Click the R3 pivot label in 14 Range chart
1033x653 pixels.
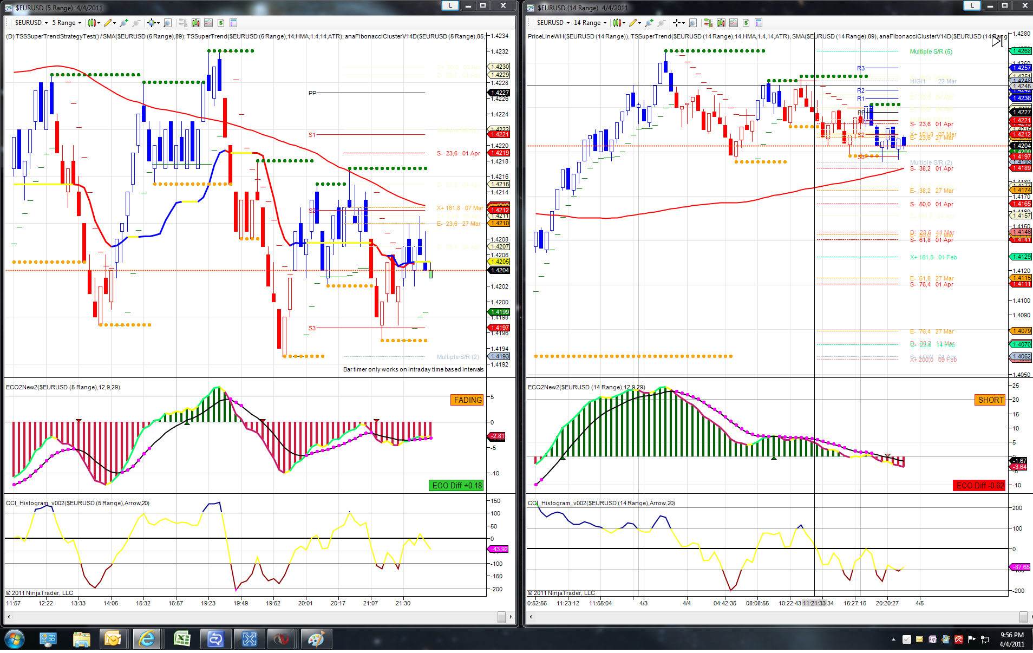[861, 68]
